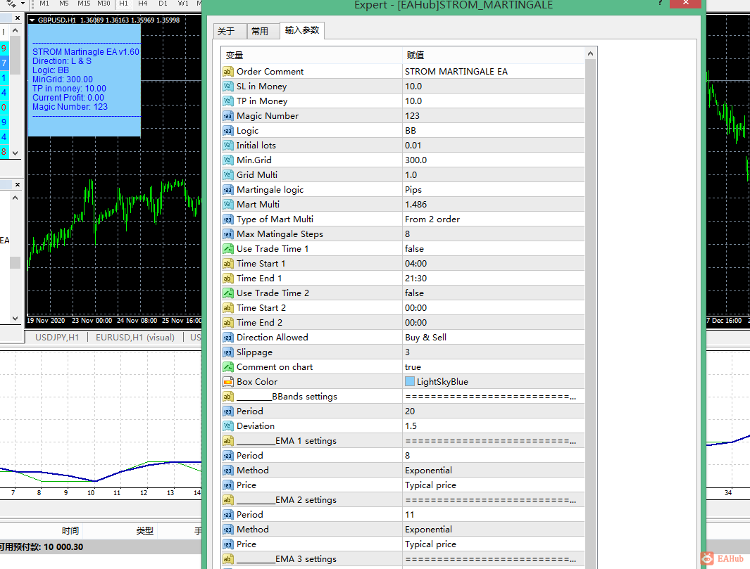The height and width of the screenshot is (569, 750).
Task: Click the Grid Multi parameter icon
Action: pyautogui.click(x=227, y=175)
